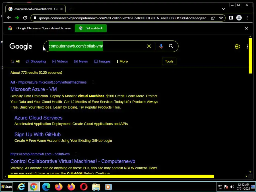Screen dimensions: 256x192
Task: Switch to Videos results
Action: coord(60,61)
